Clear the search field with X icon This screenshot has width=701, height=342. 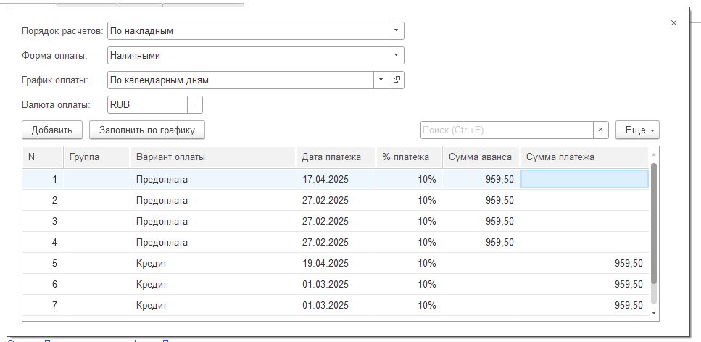point(600,130)
